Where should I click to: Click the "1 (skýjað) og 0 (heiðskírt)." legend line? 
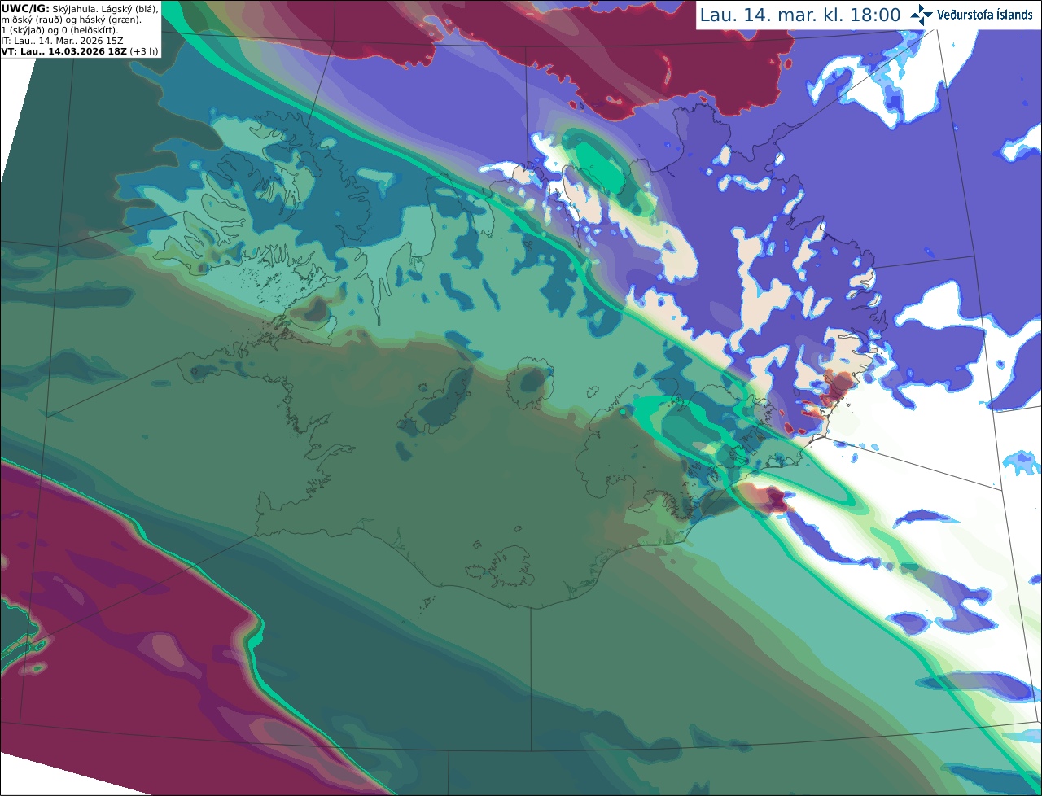tap(59, 30)
